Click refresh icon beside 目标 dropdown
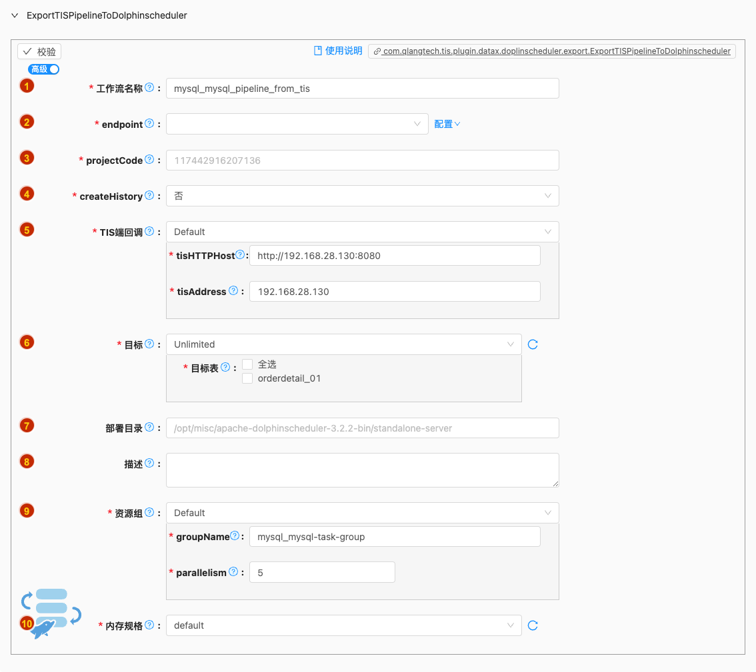 (533, 344)
